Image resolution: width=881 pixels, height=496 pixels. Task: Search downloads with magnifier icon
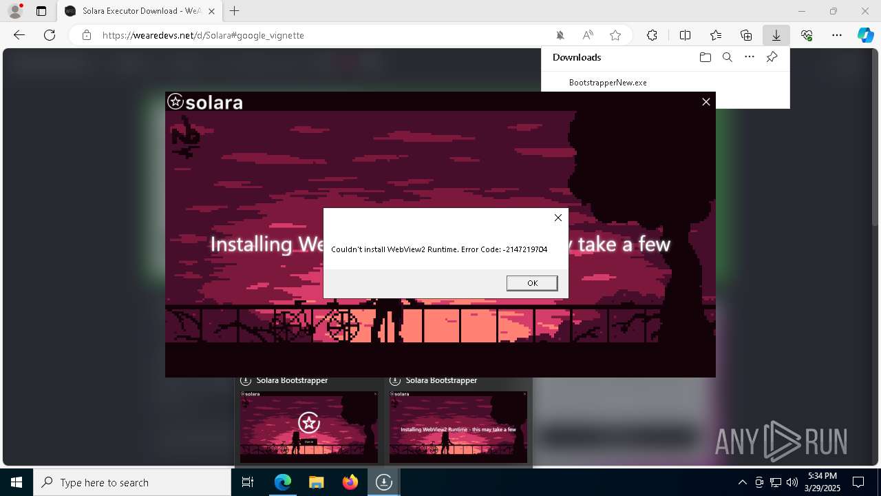pyautogui.click(x=727, y=57)
